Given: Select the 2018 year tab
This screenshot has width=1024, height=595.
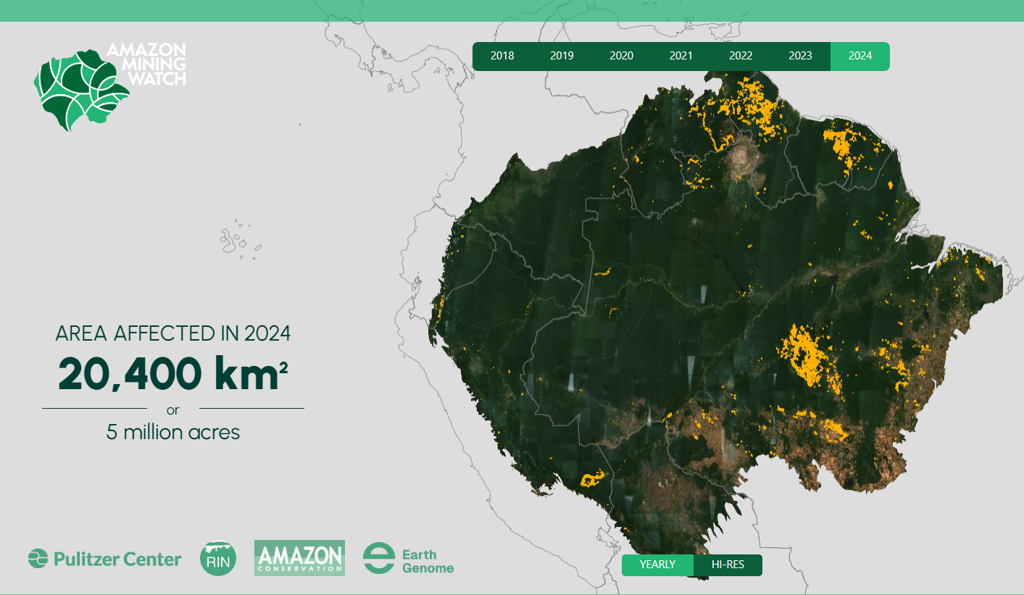Looking at the screenshot, I should coord(502,56).
